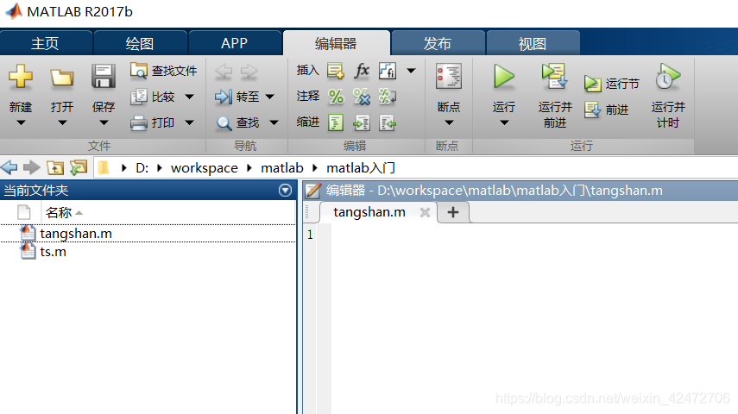Click the Breakpoints (断点) icon
The width and height of the screenshot is (738, 414).
click(449, 76)
